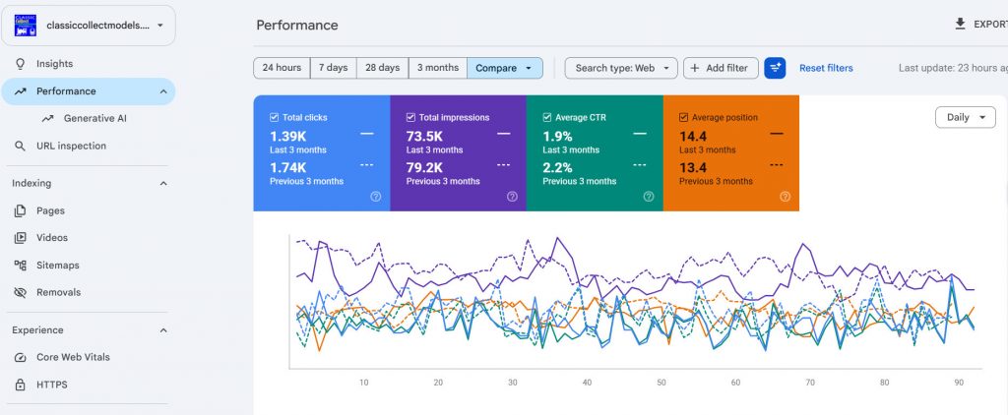Collapse the Indexing section chevron
The image size is (1008, 415).
point(163,183)
